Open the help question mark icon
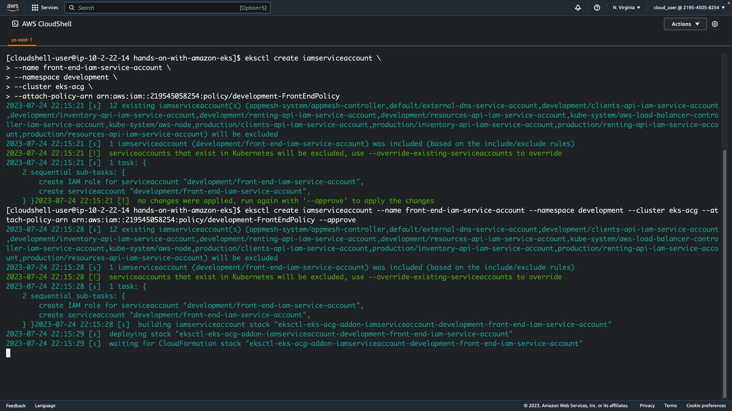This screenshot has width=732, height=411. (x=597, y=8)
